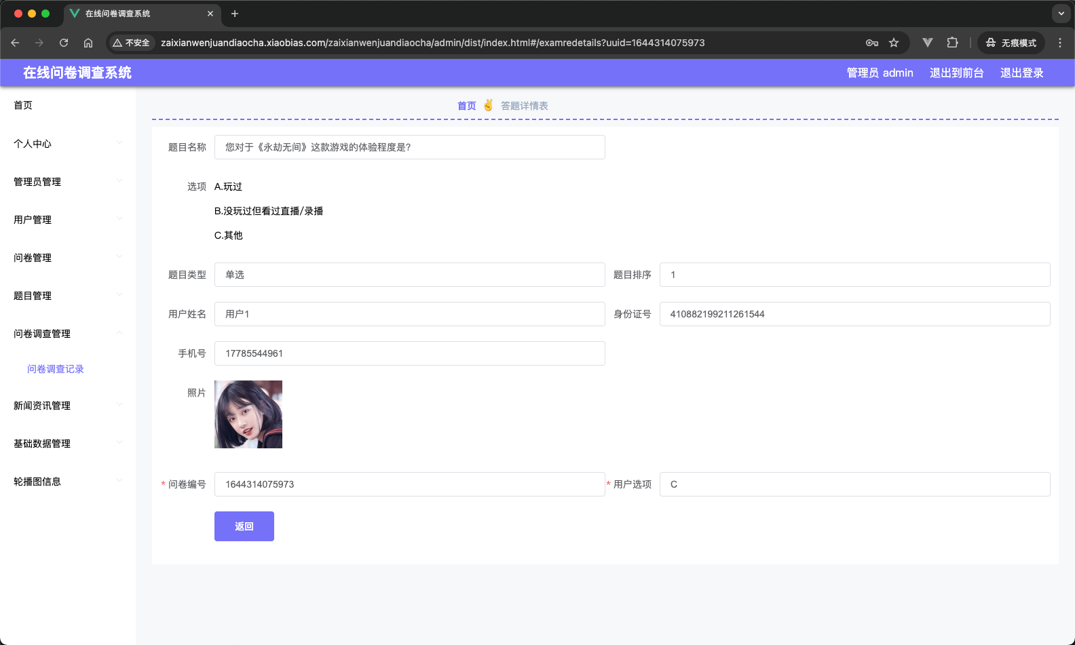
Task: Click the browser forward arrow
Action: tap(39, 43)
